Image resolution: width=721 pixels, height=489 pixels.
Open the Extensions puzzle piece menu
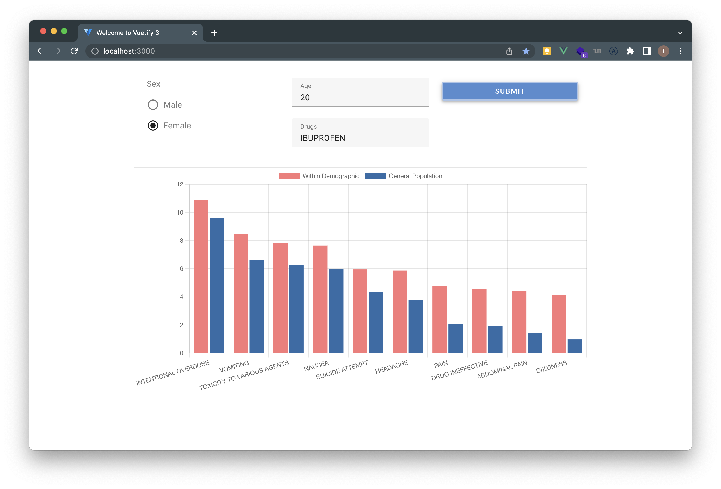(630, 51)
